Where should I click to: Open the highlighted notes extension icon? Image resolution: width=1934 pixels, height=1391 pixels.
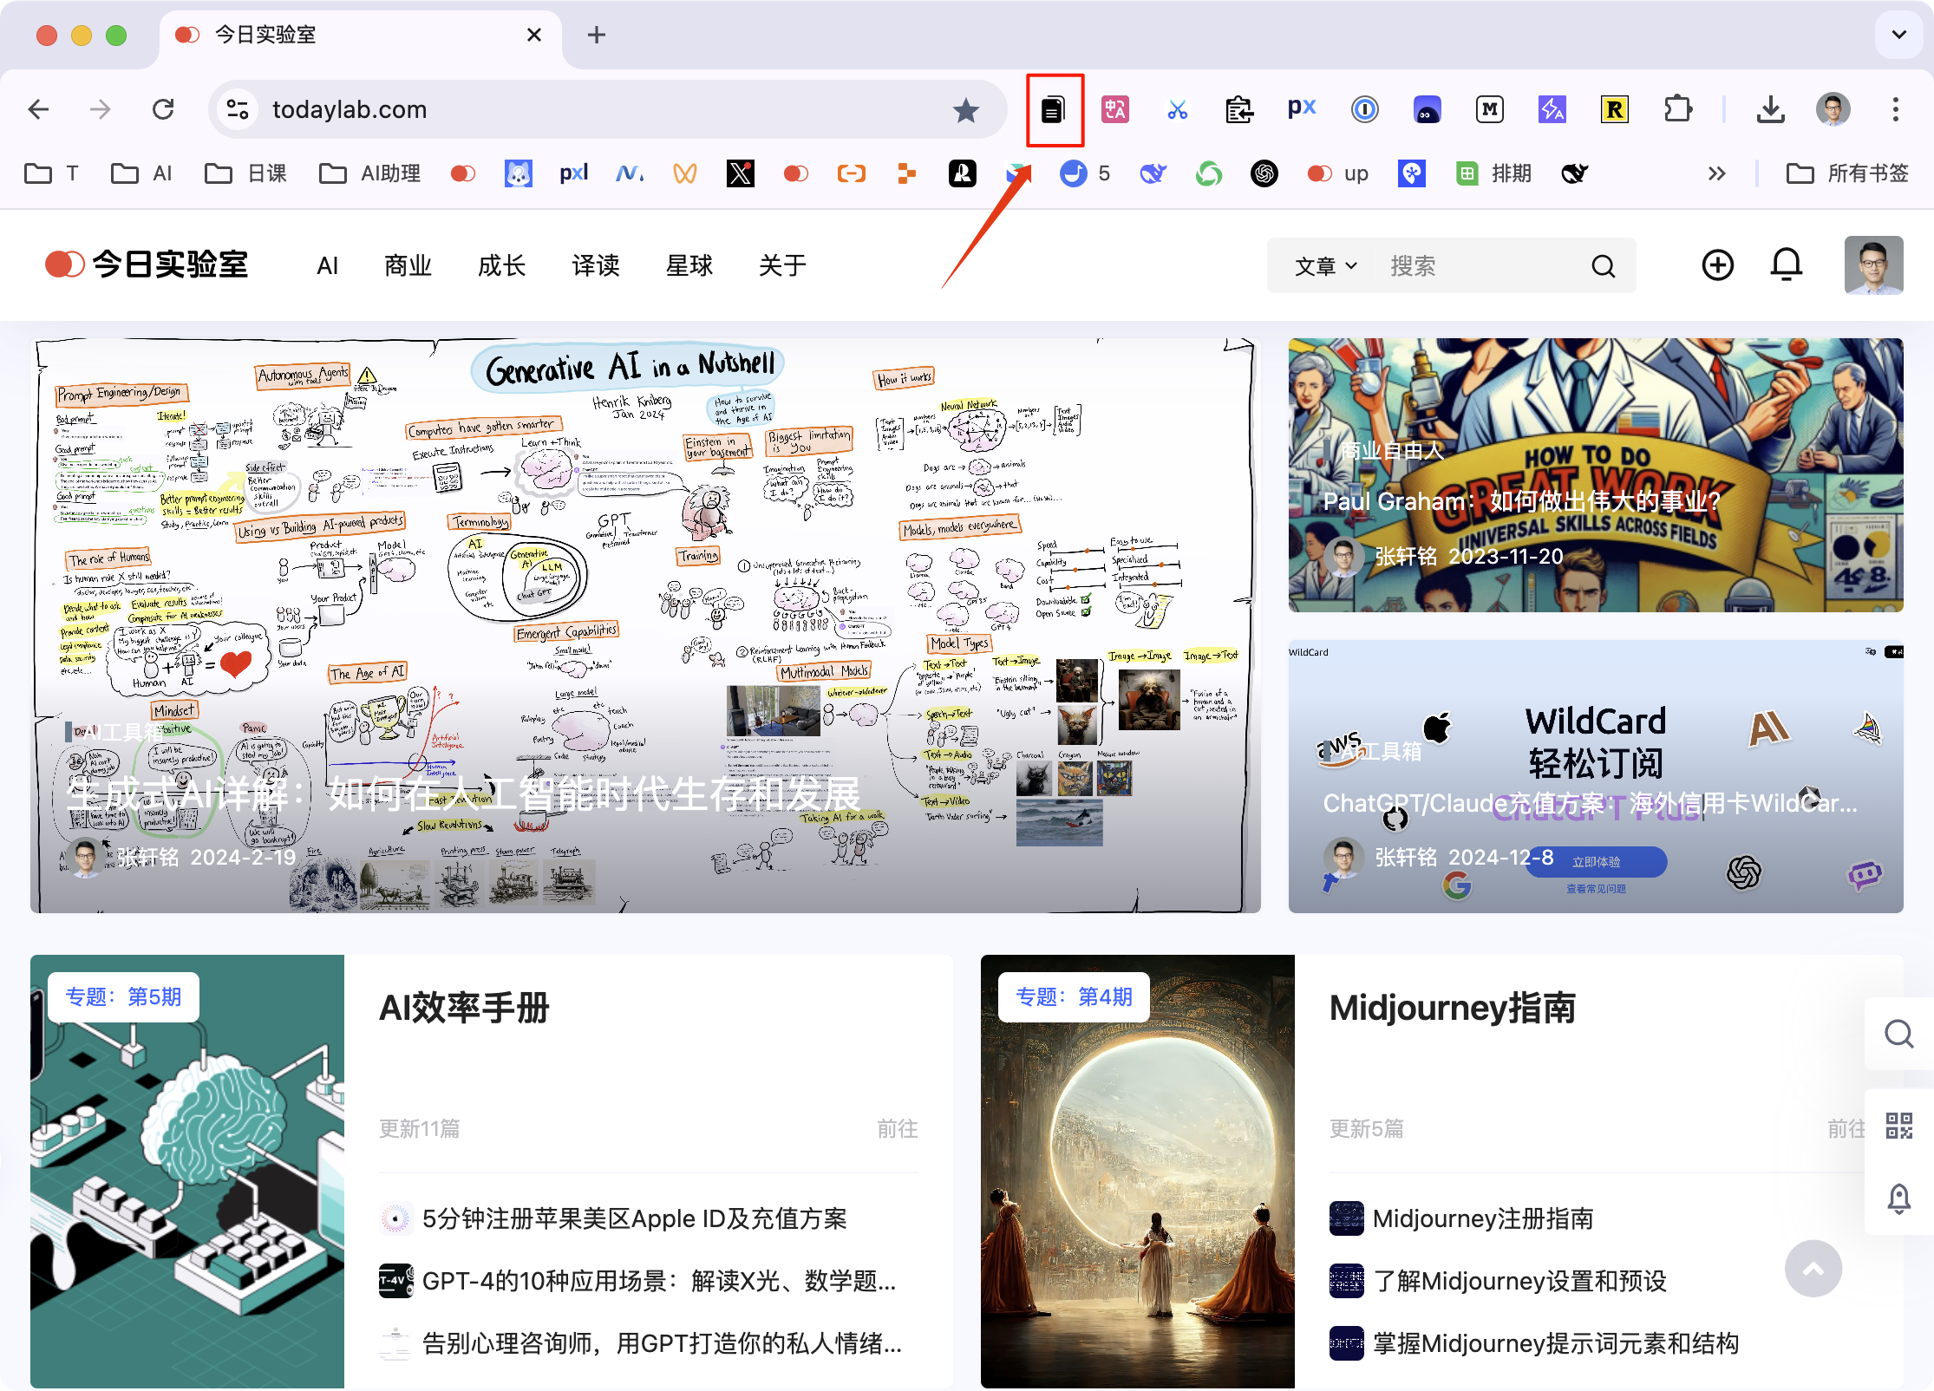coord(1054,109)
